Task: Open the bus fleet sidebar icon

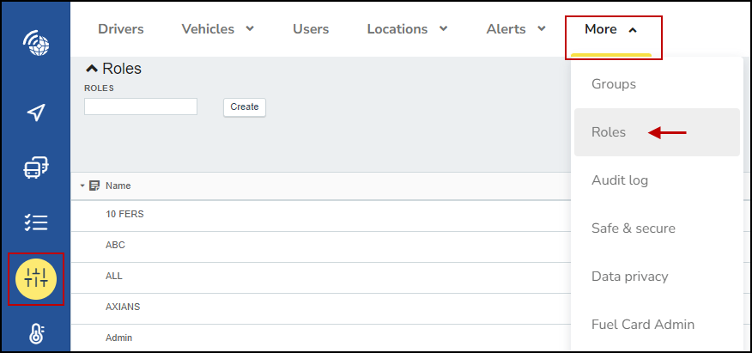Action: (x=36, y=167)
